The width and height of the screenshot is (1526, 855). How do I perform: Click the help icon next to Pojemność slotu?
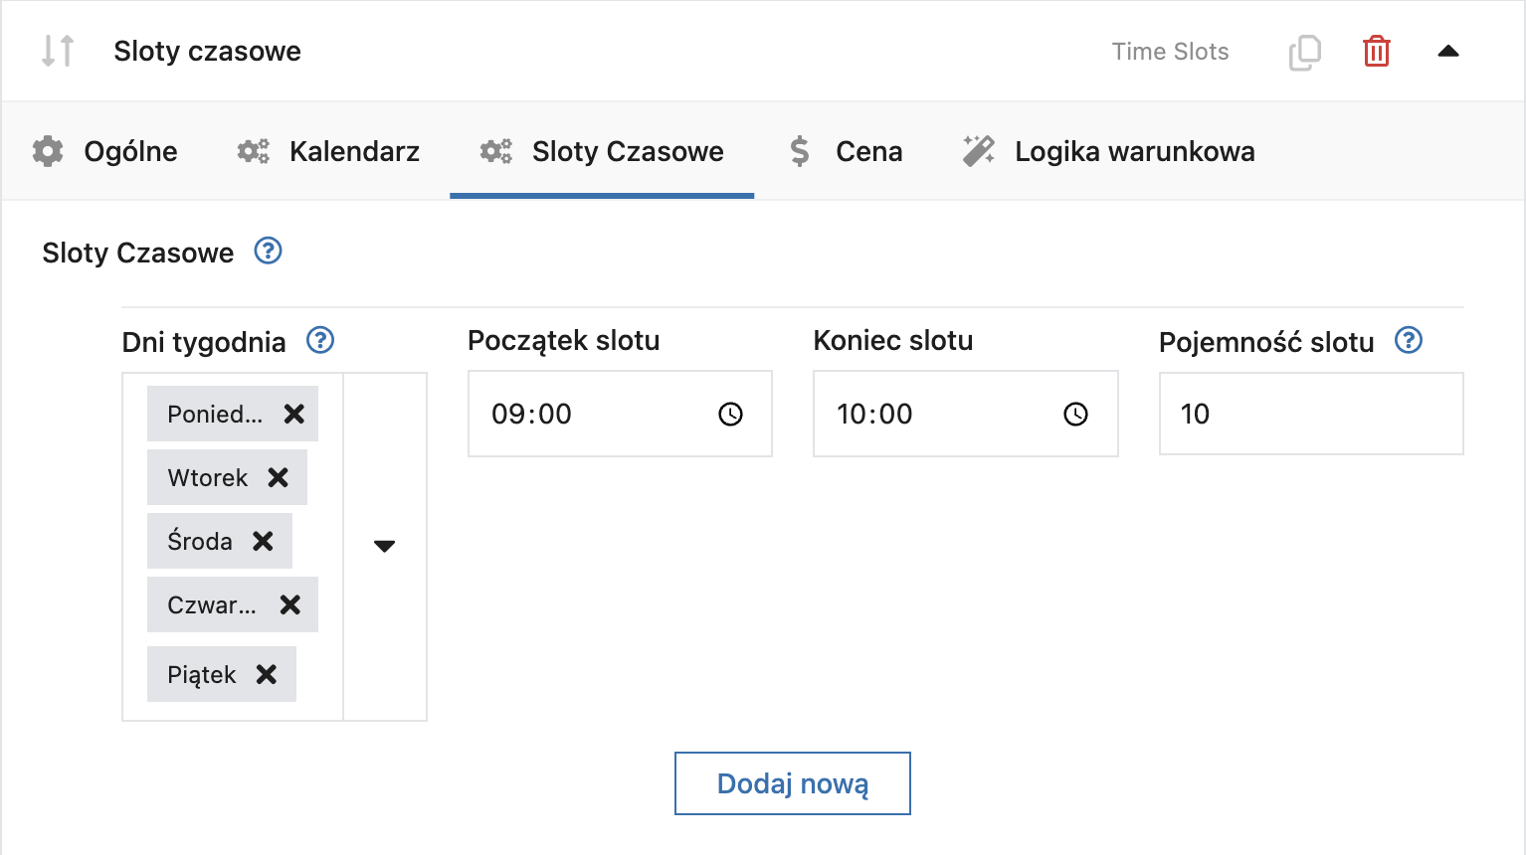(x=1409, y=341)
